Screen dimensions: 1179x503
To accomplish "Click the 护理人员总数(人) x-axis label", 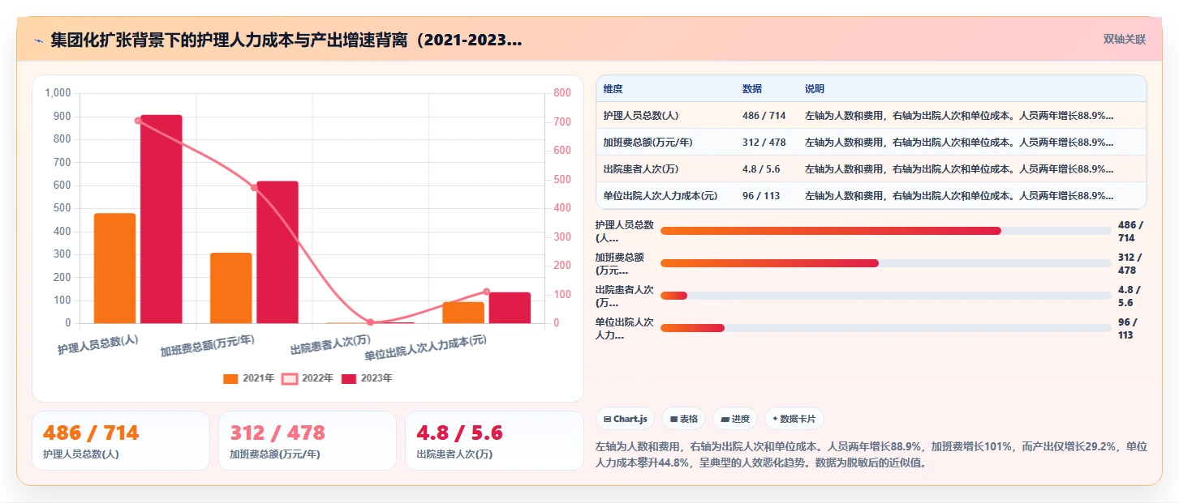I will [x=97, y=345].
